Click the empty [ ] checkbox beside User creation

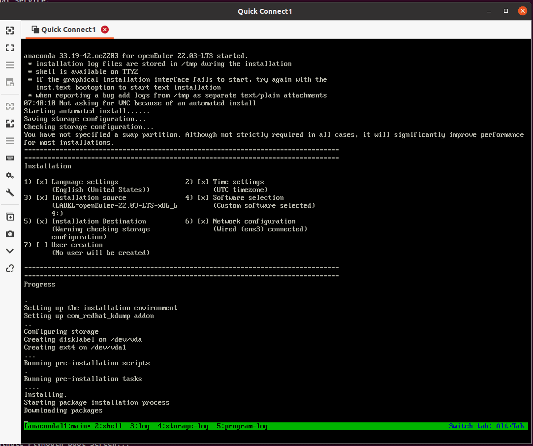pos(42,245)
